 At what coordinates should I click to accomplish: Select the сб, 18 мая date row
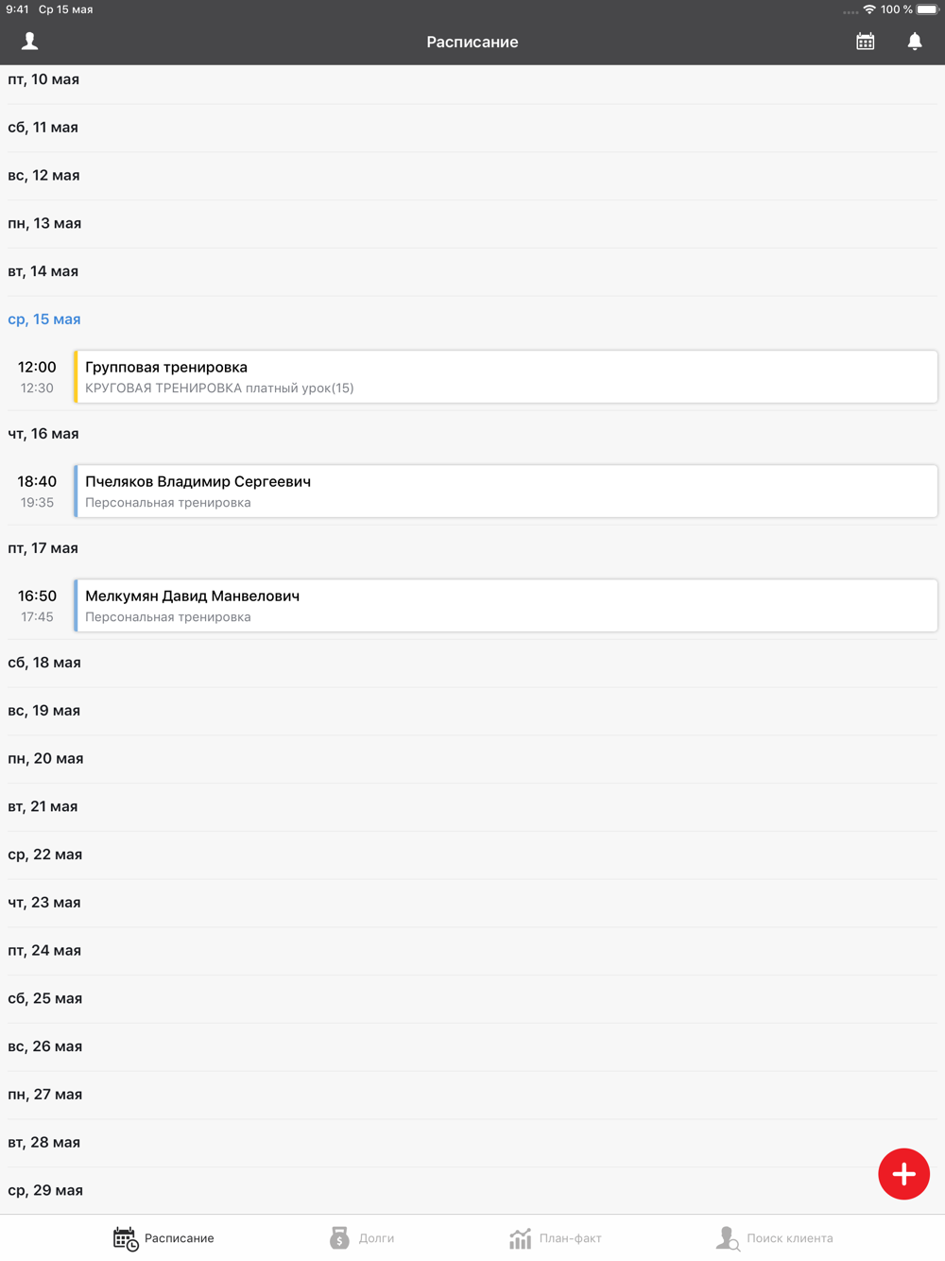coord(472,663)
